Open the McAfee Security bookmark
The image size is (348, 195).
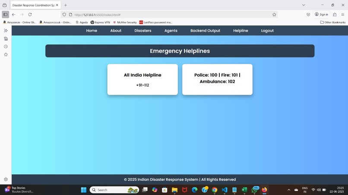tap(125, 22)
